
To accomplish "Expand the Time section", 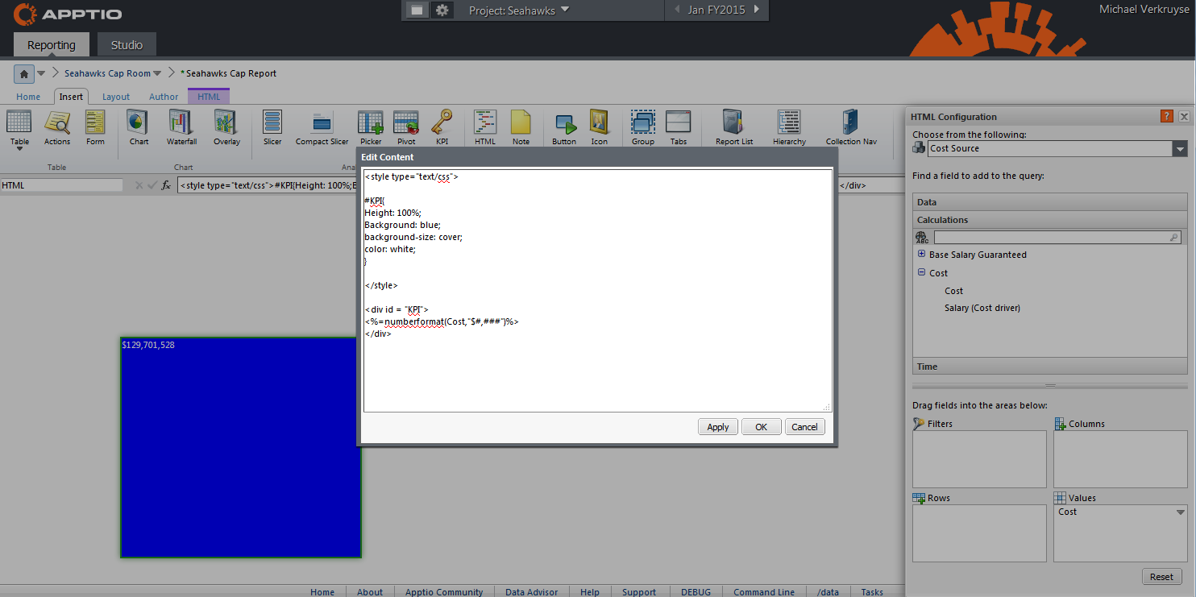I will [x=1049, y=367].
